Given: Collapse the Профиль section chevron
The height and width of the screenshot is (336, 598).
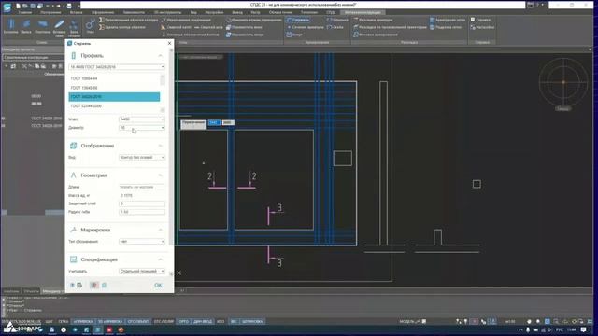Looking at the screenshot, I should coord(160,56).
